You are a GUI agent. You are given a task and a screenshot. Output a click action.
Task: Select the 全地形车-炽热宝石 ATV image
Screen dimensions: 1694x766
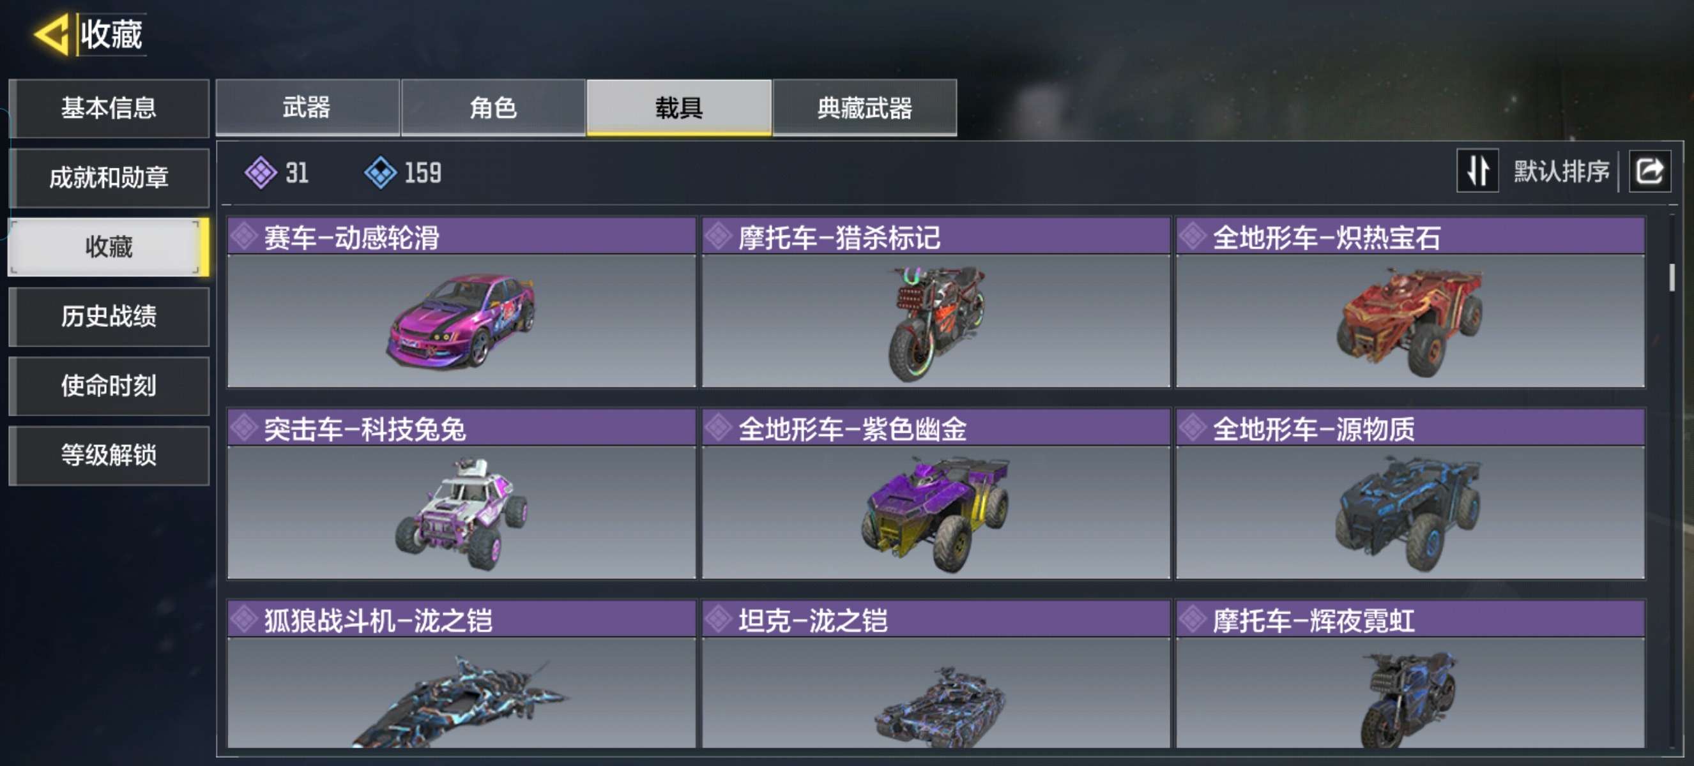click(x=1410, y=322)
